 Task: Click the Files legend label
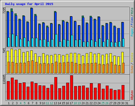132,21
